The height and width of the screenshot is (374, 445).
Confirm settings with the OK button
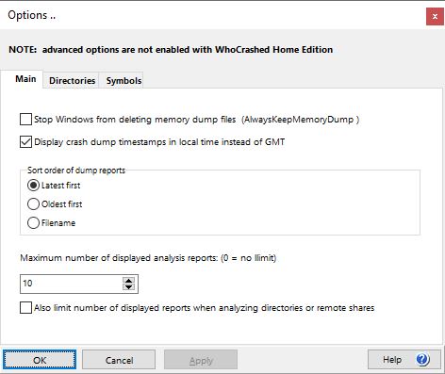(x=40, y=360)
